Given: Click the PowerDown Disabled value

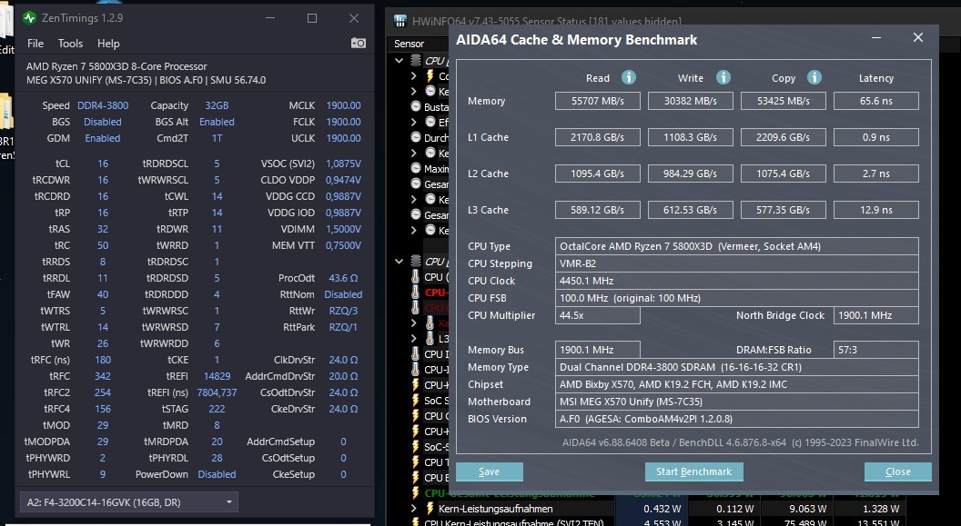Looking at the screenshot, I should pyautogui.click(x=217, y=474).
